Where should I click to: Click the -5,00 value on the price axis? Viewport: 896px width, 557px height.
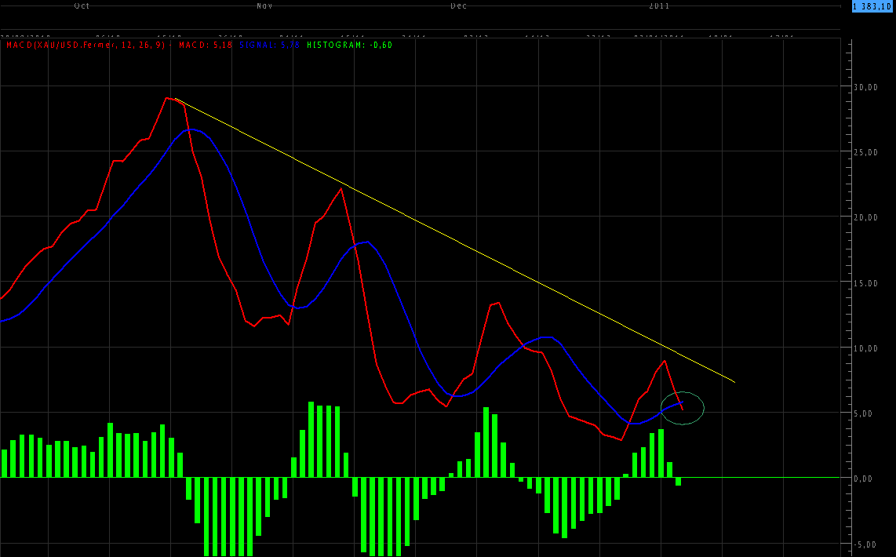[867, 544]
